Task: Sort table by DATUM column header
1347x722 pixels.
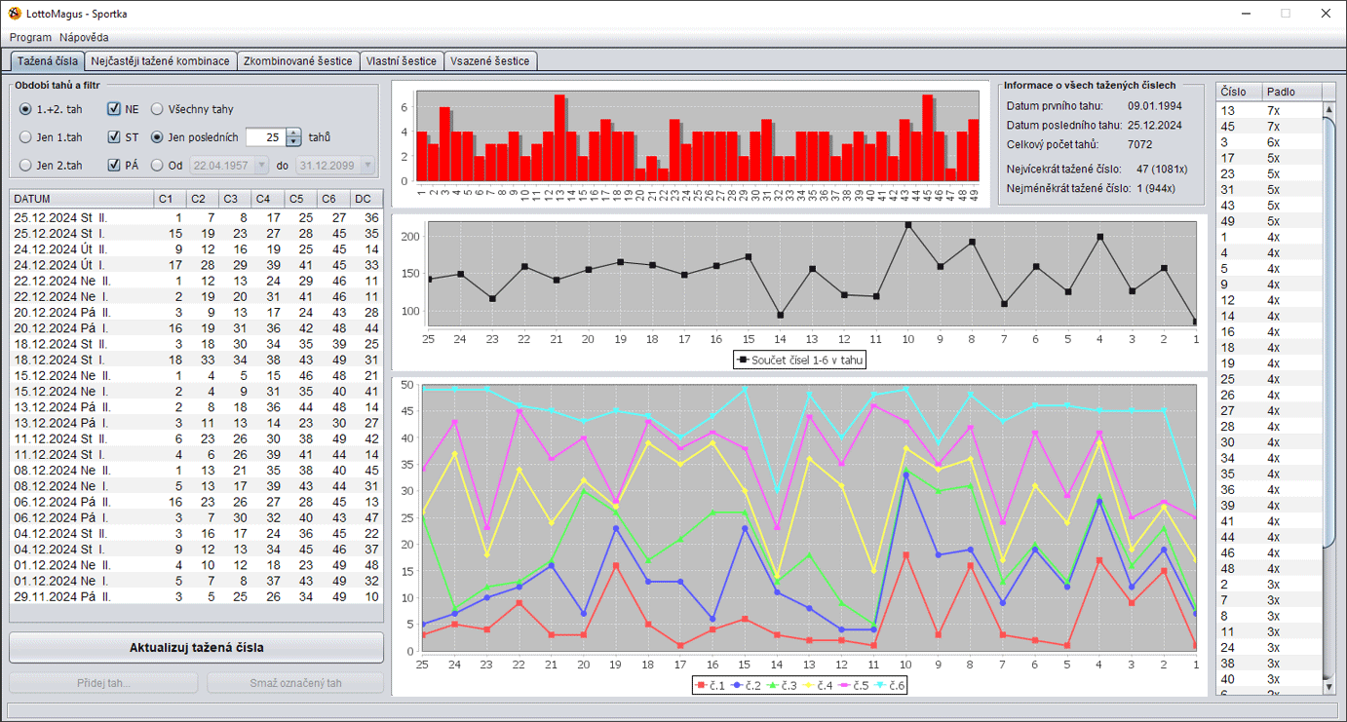Action: point(82,199)
